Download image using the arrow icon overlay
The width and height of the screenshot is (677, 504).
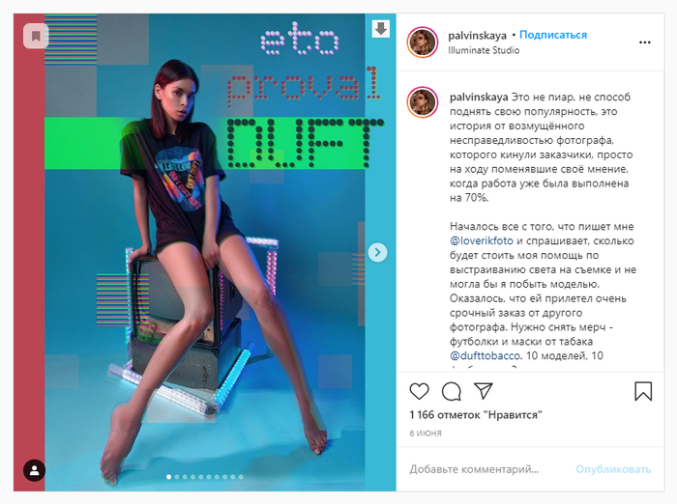pyautogui.click(x=380, y=29)
